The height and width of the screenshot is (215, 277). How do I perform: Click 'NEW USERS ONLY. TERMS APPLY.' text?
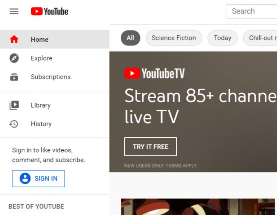pyautogui.click(x=161, y=166)
